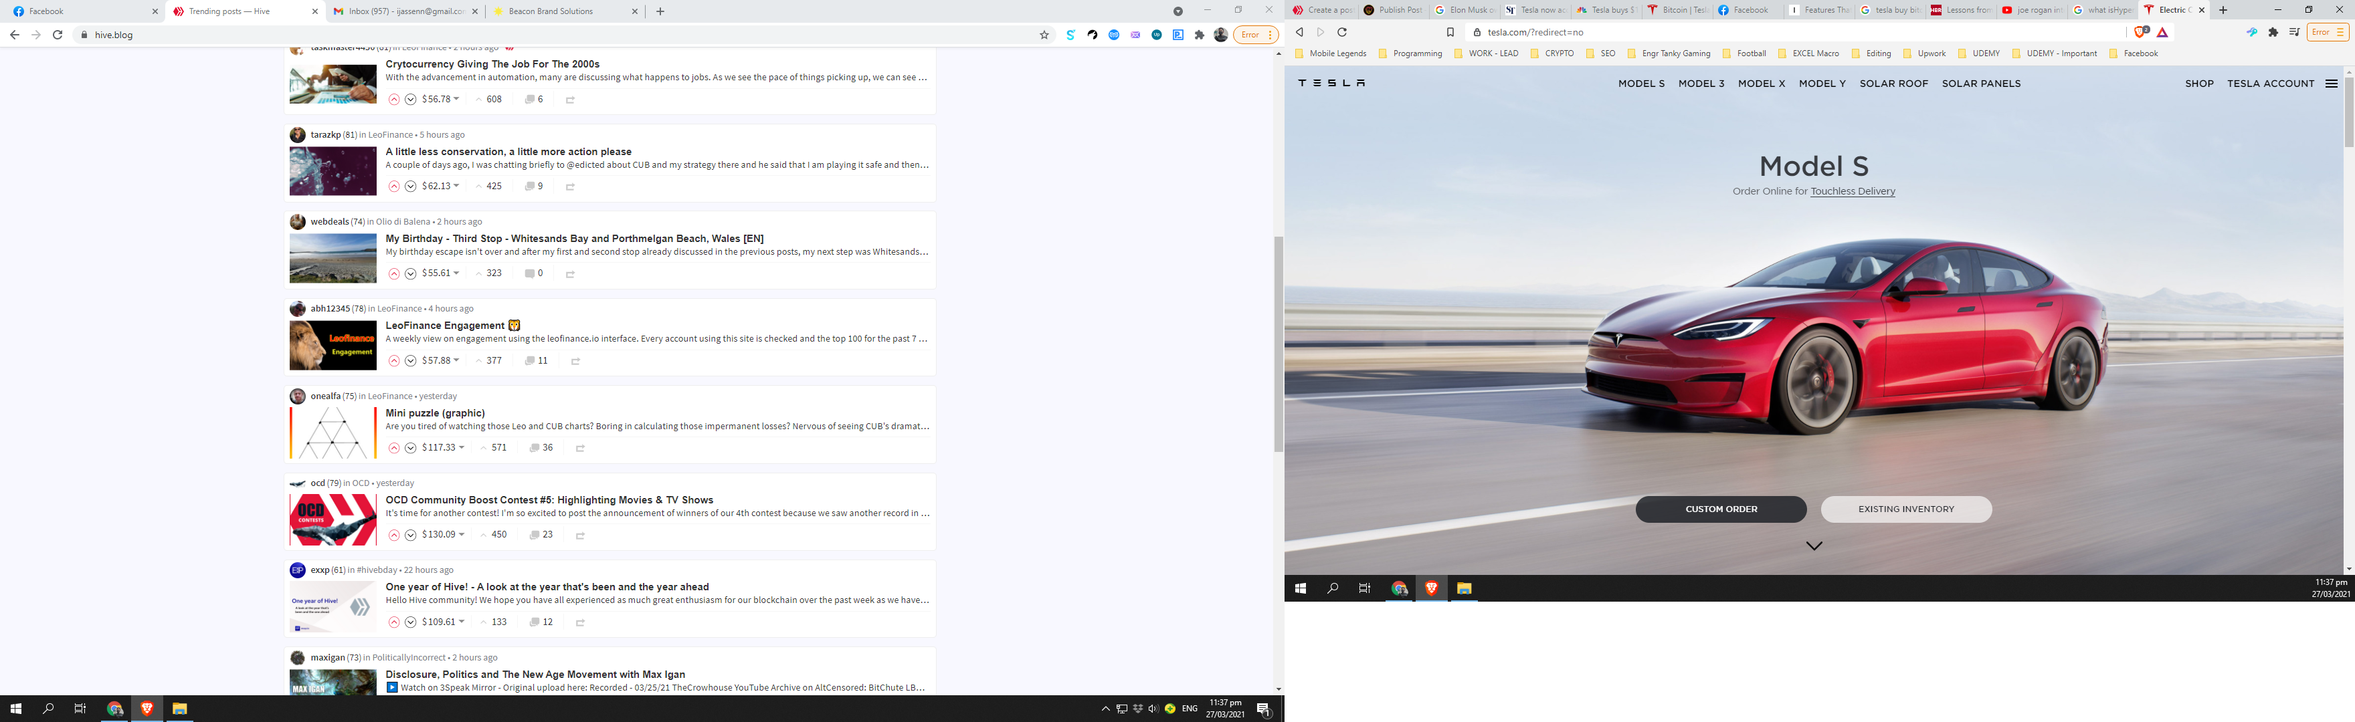Open Tesla hamburger menu icon
This screenshot has width=2355, height=722.
[x=2331, y=83]
